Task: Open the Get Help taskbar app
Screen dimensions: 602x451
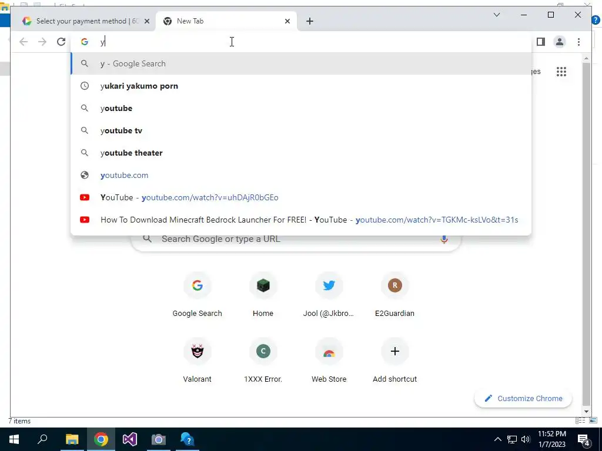Action: (188, 439)
